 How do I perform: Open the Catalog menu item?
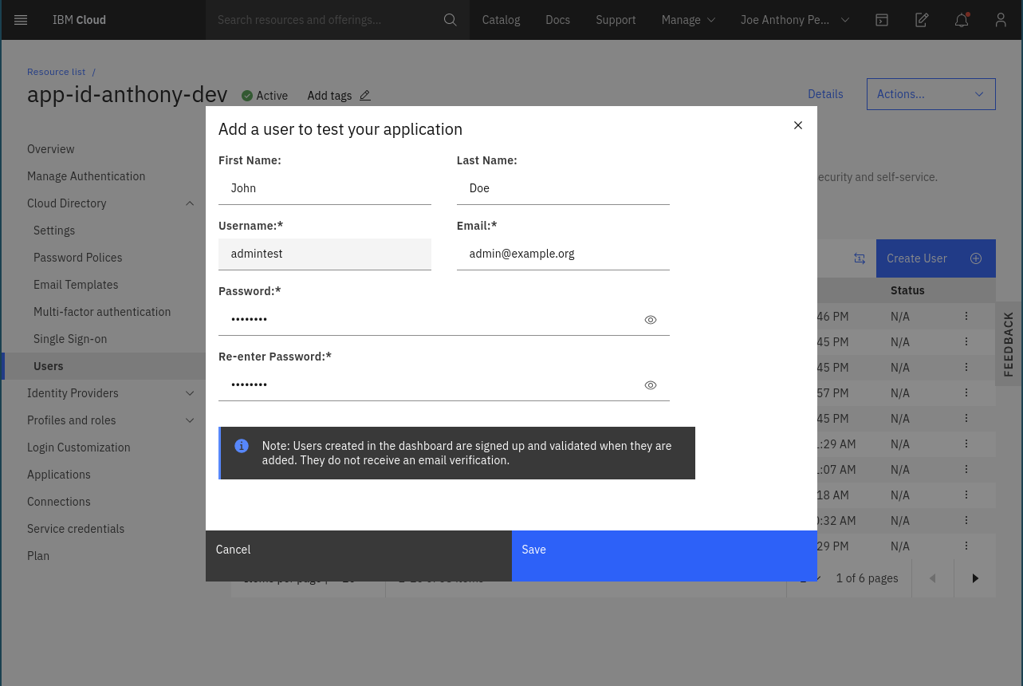point(501,20)
